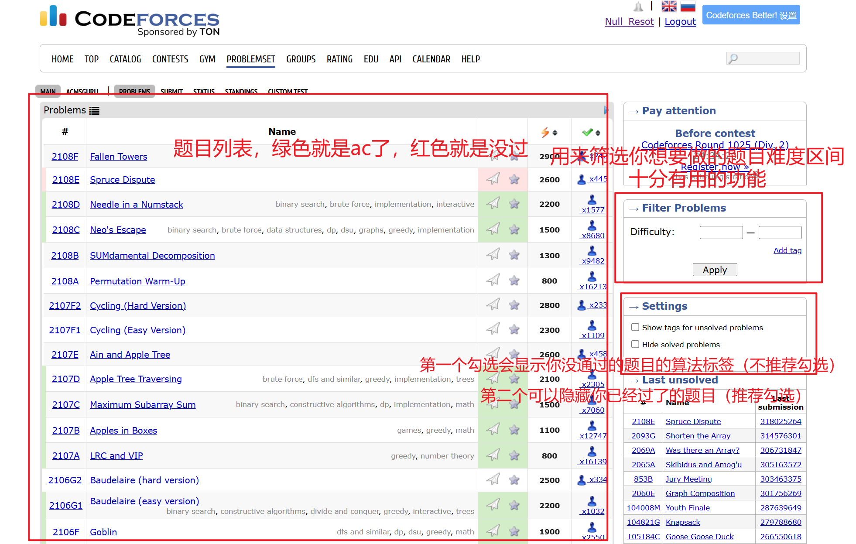
Task: Click the list view icon beside Problems header
Action: tap(94, 110)
